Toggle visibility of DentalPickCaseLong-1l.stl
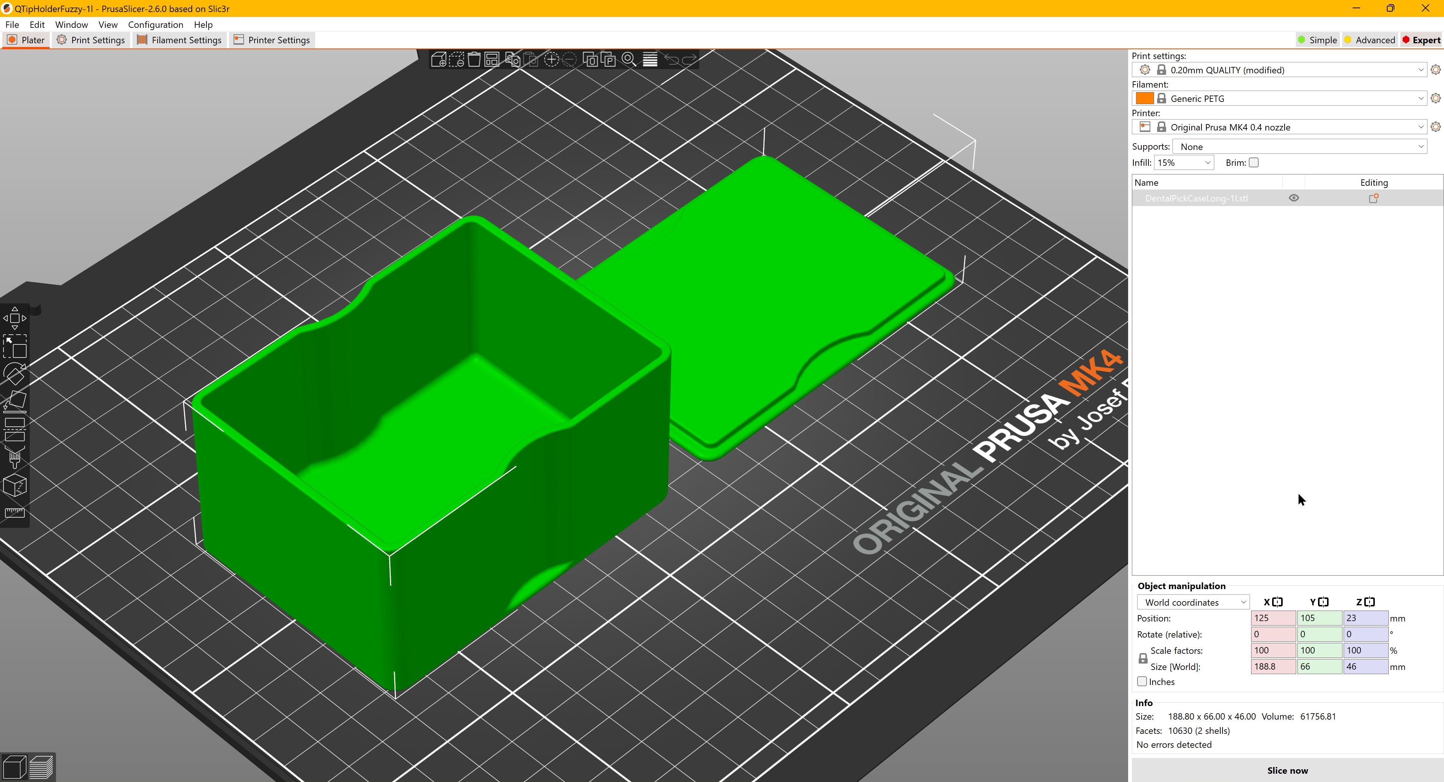This screenshot has height=782, width=1444. (x=1294, y=198)
